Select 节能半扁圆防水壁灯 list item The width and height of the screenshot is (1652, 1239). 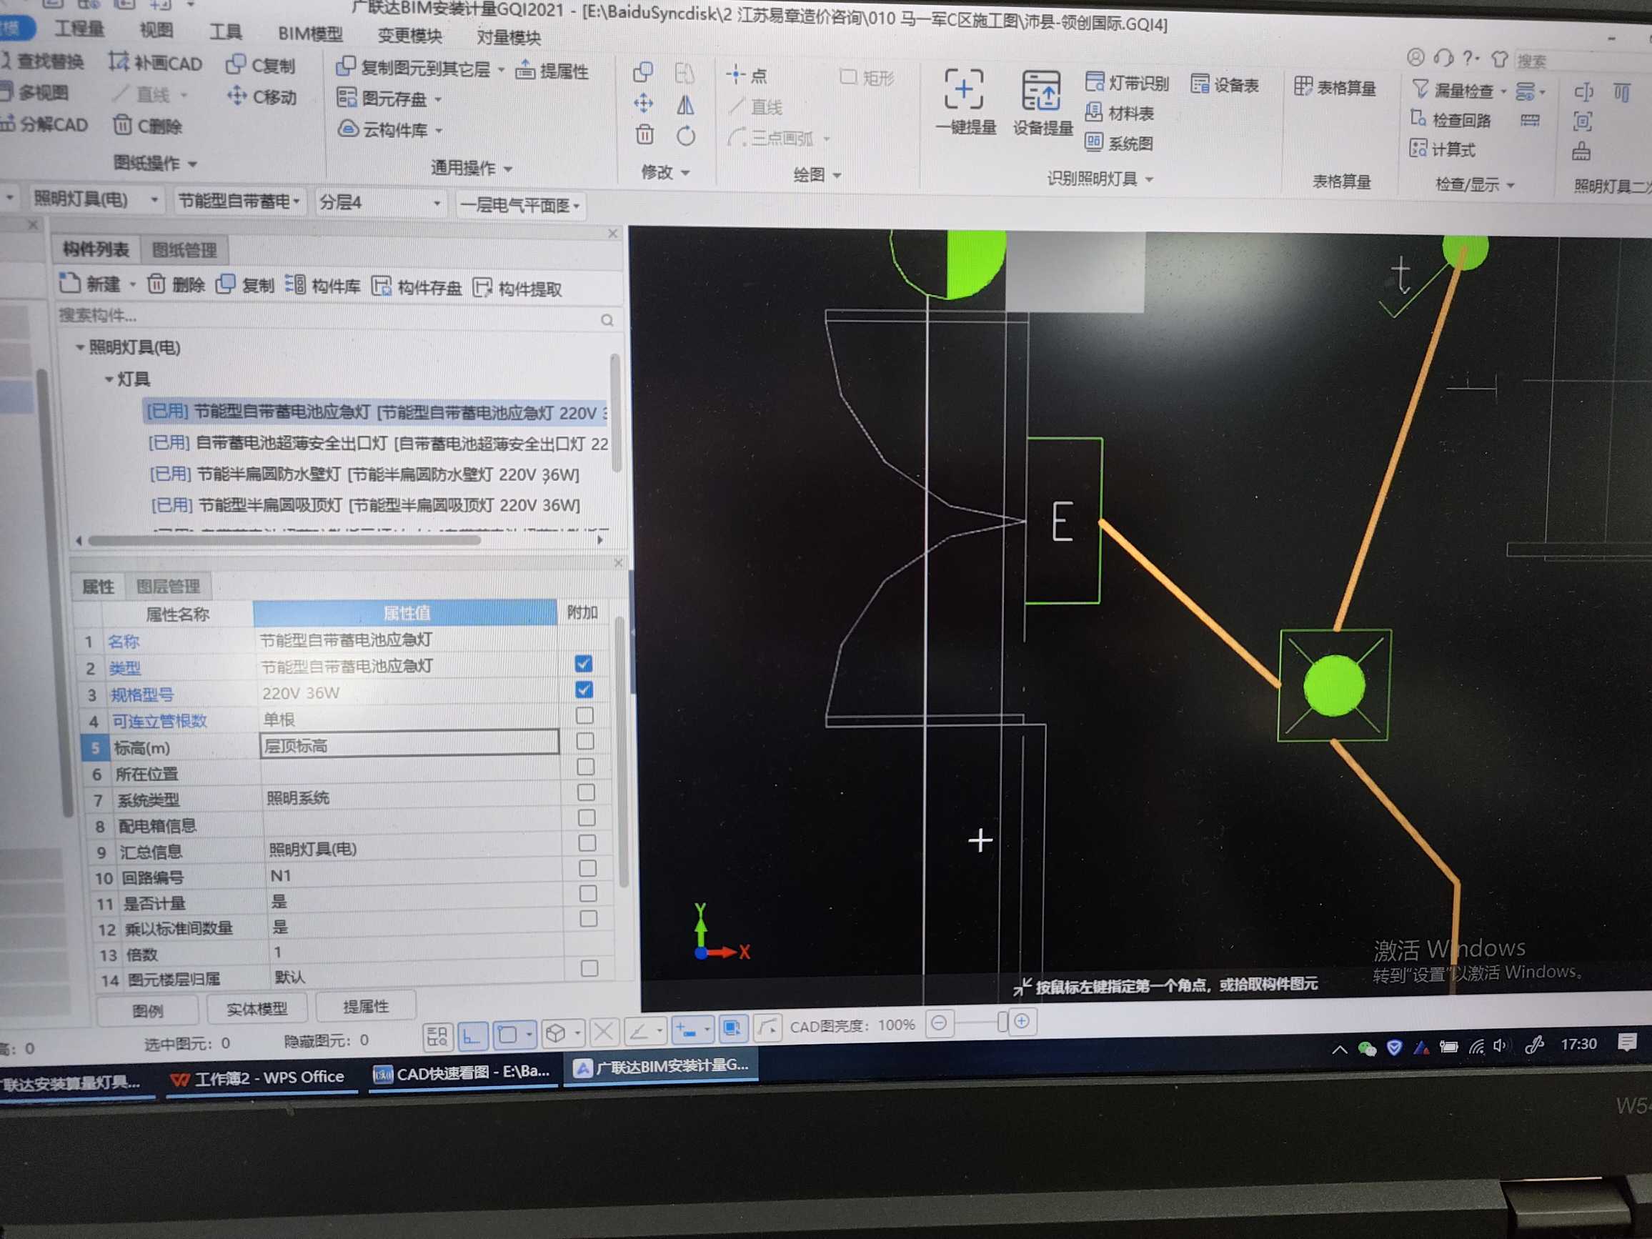point(364,474)
